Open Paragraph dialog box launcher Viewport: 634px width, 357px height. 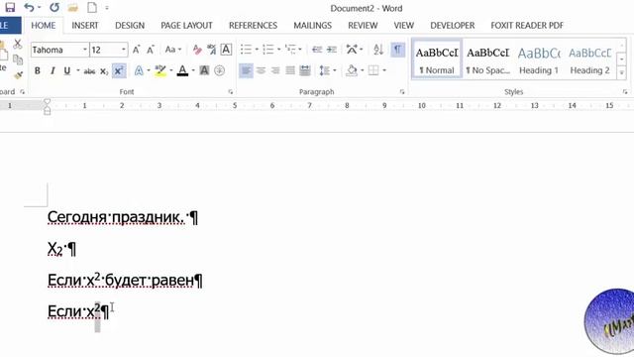pyautogui.click(x=402, y=92)
